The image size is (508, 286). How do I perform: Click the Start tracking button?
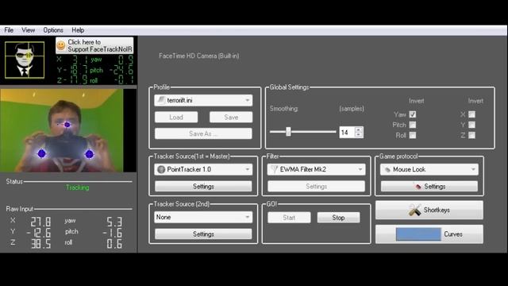[x=289, y=218]
